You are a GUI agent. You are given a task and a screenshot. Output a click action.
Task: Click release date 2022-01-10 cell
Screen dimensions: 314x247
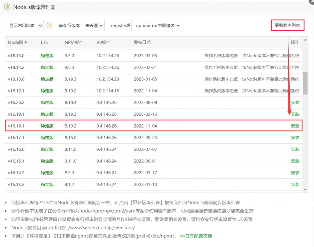tap(145, 184)
